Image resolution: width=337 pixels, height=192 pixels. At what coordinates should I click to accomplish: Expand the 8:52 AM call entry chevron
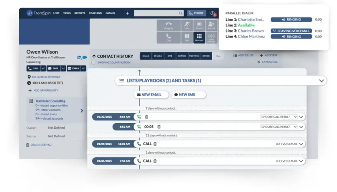coord(301,127)
